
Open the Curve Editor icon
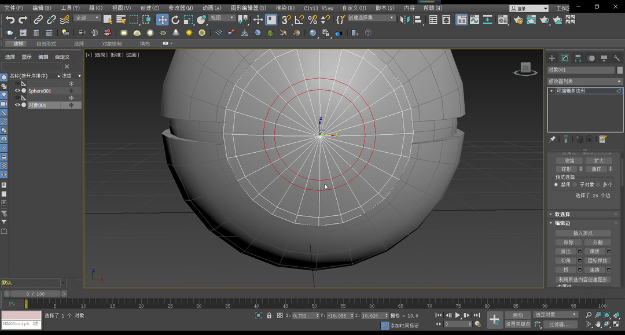tap(475, 20)
